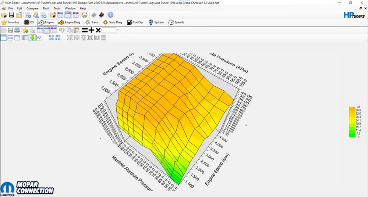Click the multiply (×) operation icon
The width and height of the screenshot is (368, 197).
tap(98, 30)
